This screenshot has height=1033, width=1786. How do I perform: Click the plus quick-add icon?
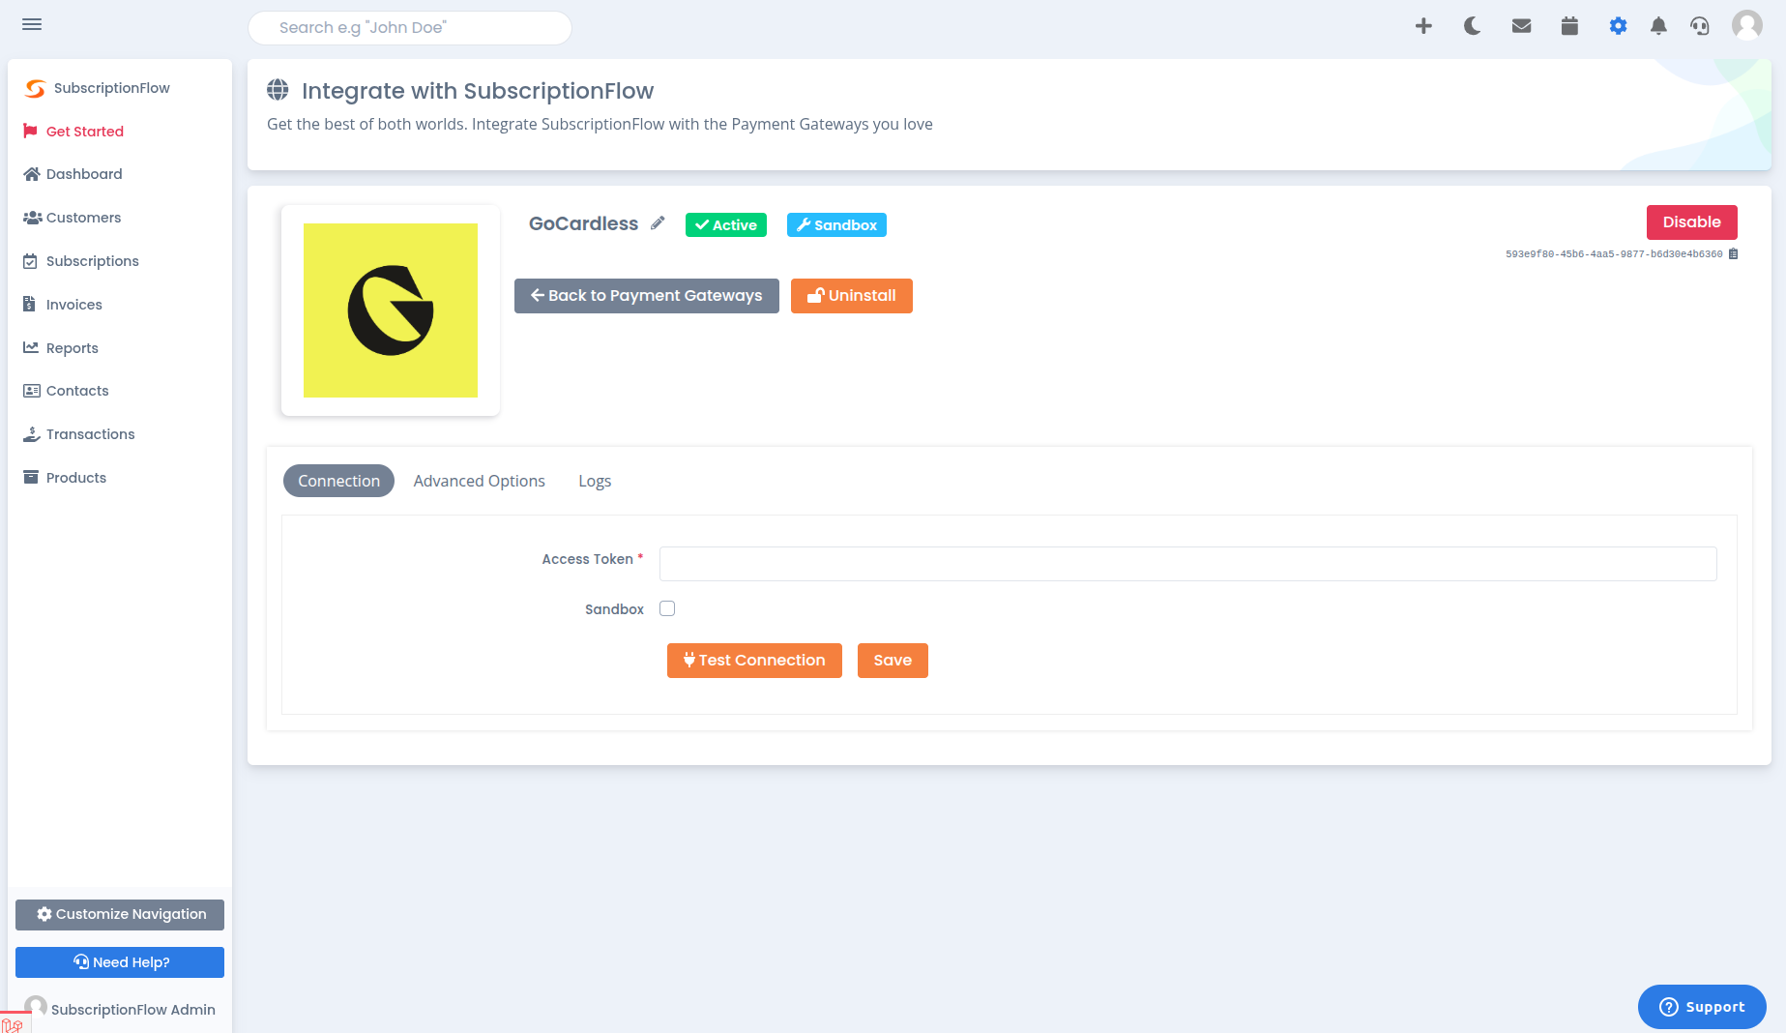1423,26
